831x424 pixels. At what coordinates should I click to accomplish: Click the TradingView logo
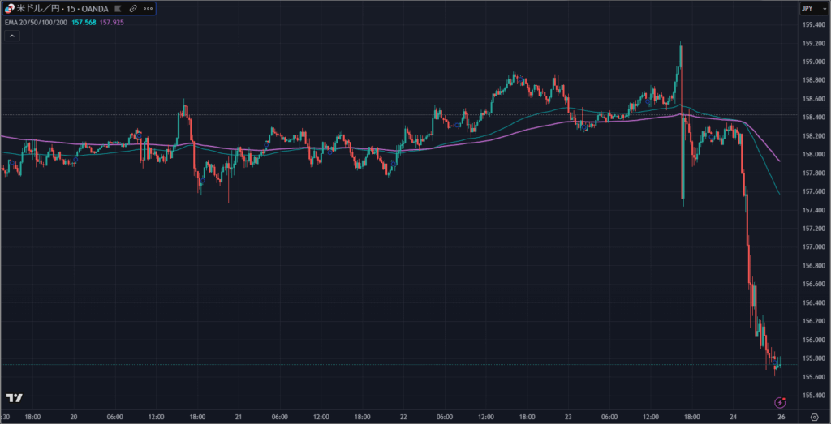[14, 398]
